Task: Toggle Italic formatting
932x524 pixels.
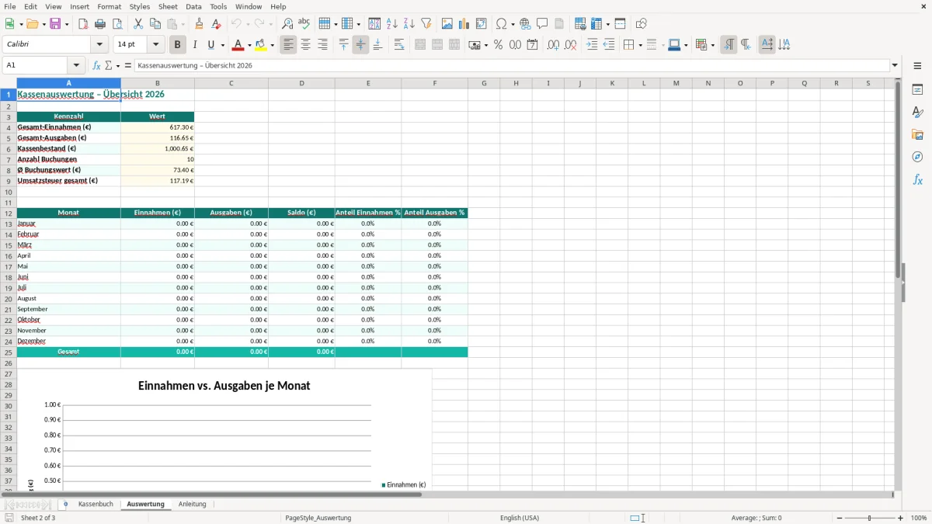Action: click(x=194, y=45)
